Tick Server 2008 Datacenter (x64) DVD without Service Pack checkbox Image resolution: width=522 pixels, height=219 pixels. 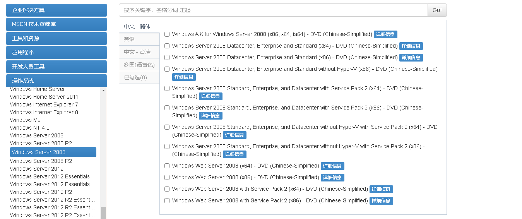tap(167, 46)
